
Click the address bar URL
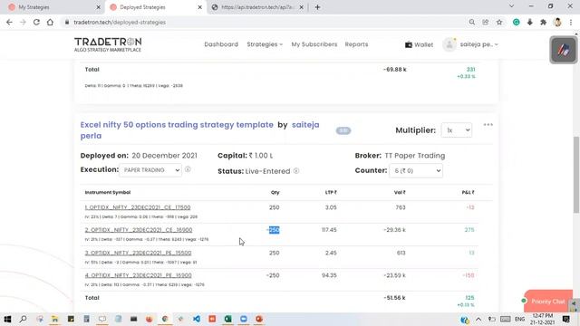[x=120, y=22]
